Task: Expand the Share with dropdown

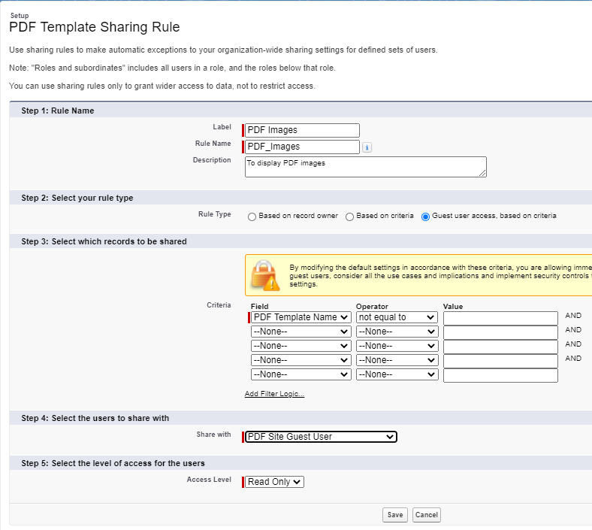Action: (x=321, y=437)
